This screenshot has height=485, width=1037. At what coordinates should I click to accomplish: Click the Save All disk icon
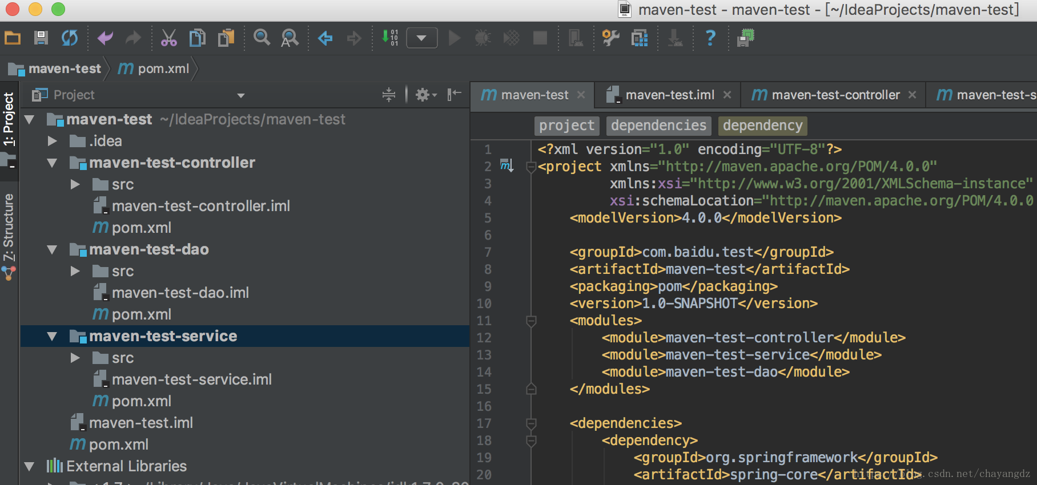pos(41,38)
